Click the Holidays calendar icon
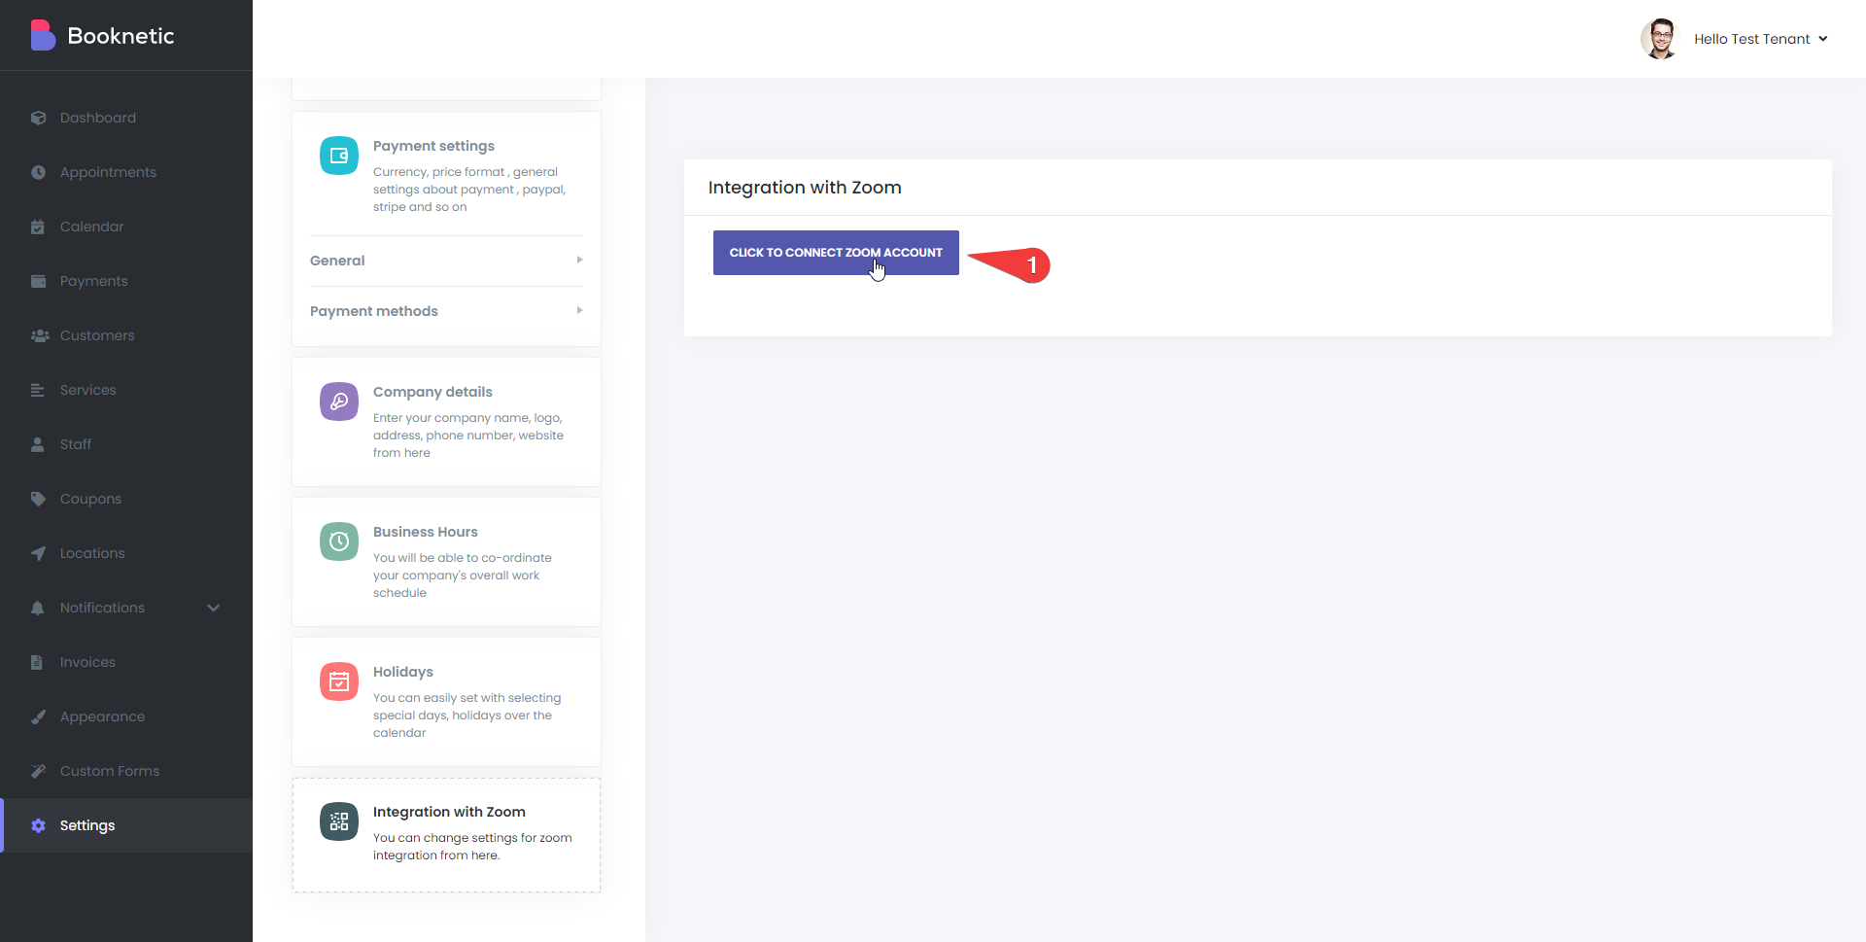This screenshot has height=942, width=1866. click(339, 681)
